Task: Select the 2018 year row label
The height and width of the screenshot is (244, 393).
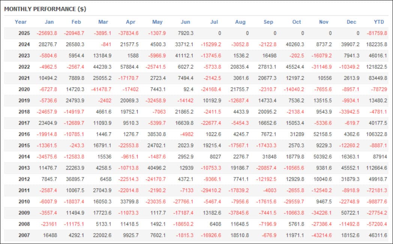Action: click(24, 112)
